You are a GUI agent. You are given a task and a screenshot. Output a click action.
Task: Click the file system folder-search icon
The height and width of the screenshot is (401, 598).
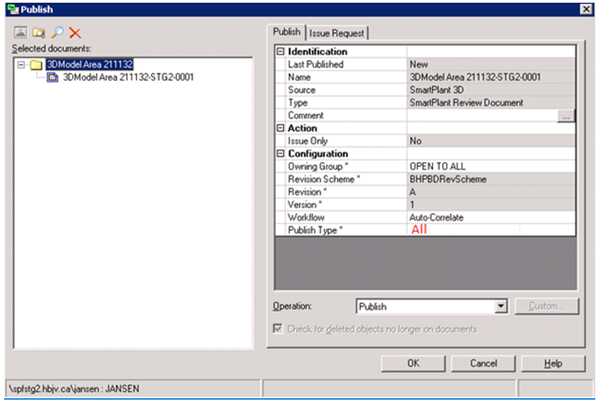coord(38,33)
